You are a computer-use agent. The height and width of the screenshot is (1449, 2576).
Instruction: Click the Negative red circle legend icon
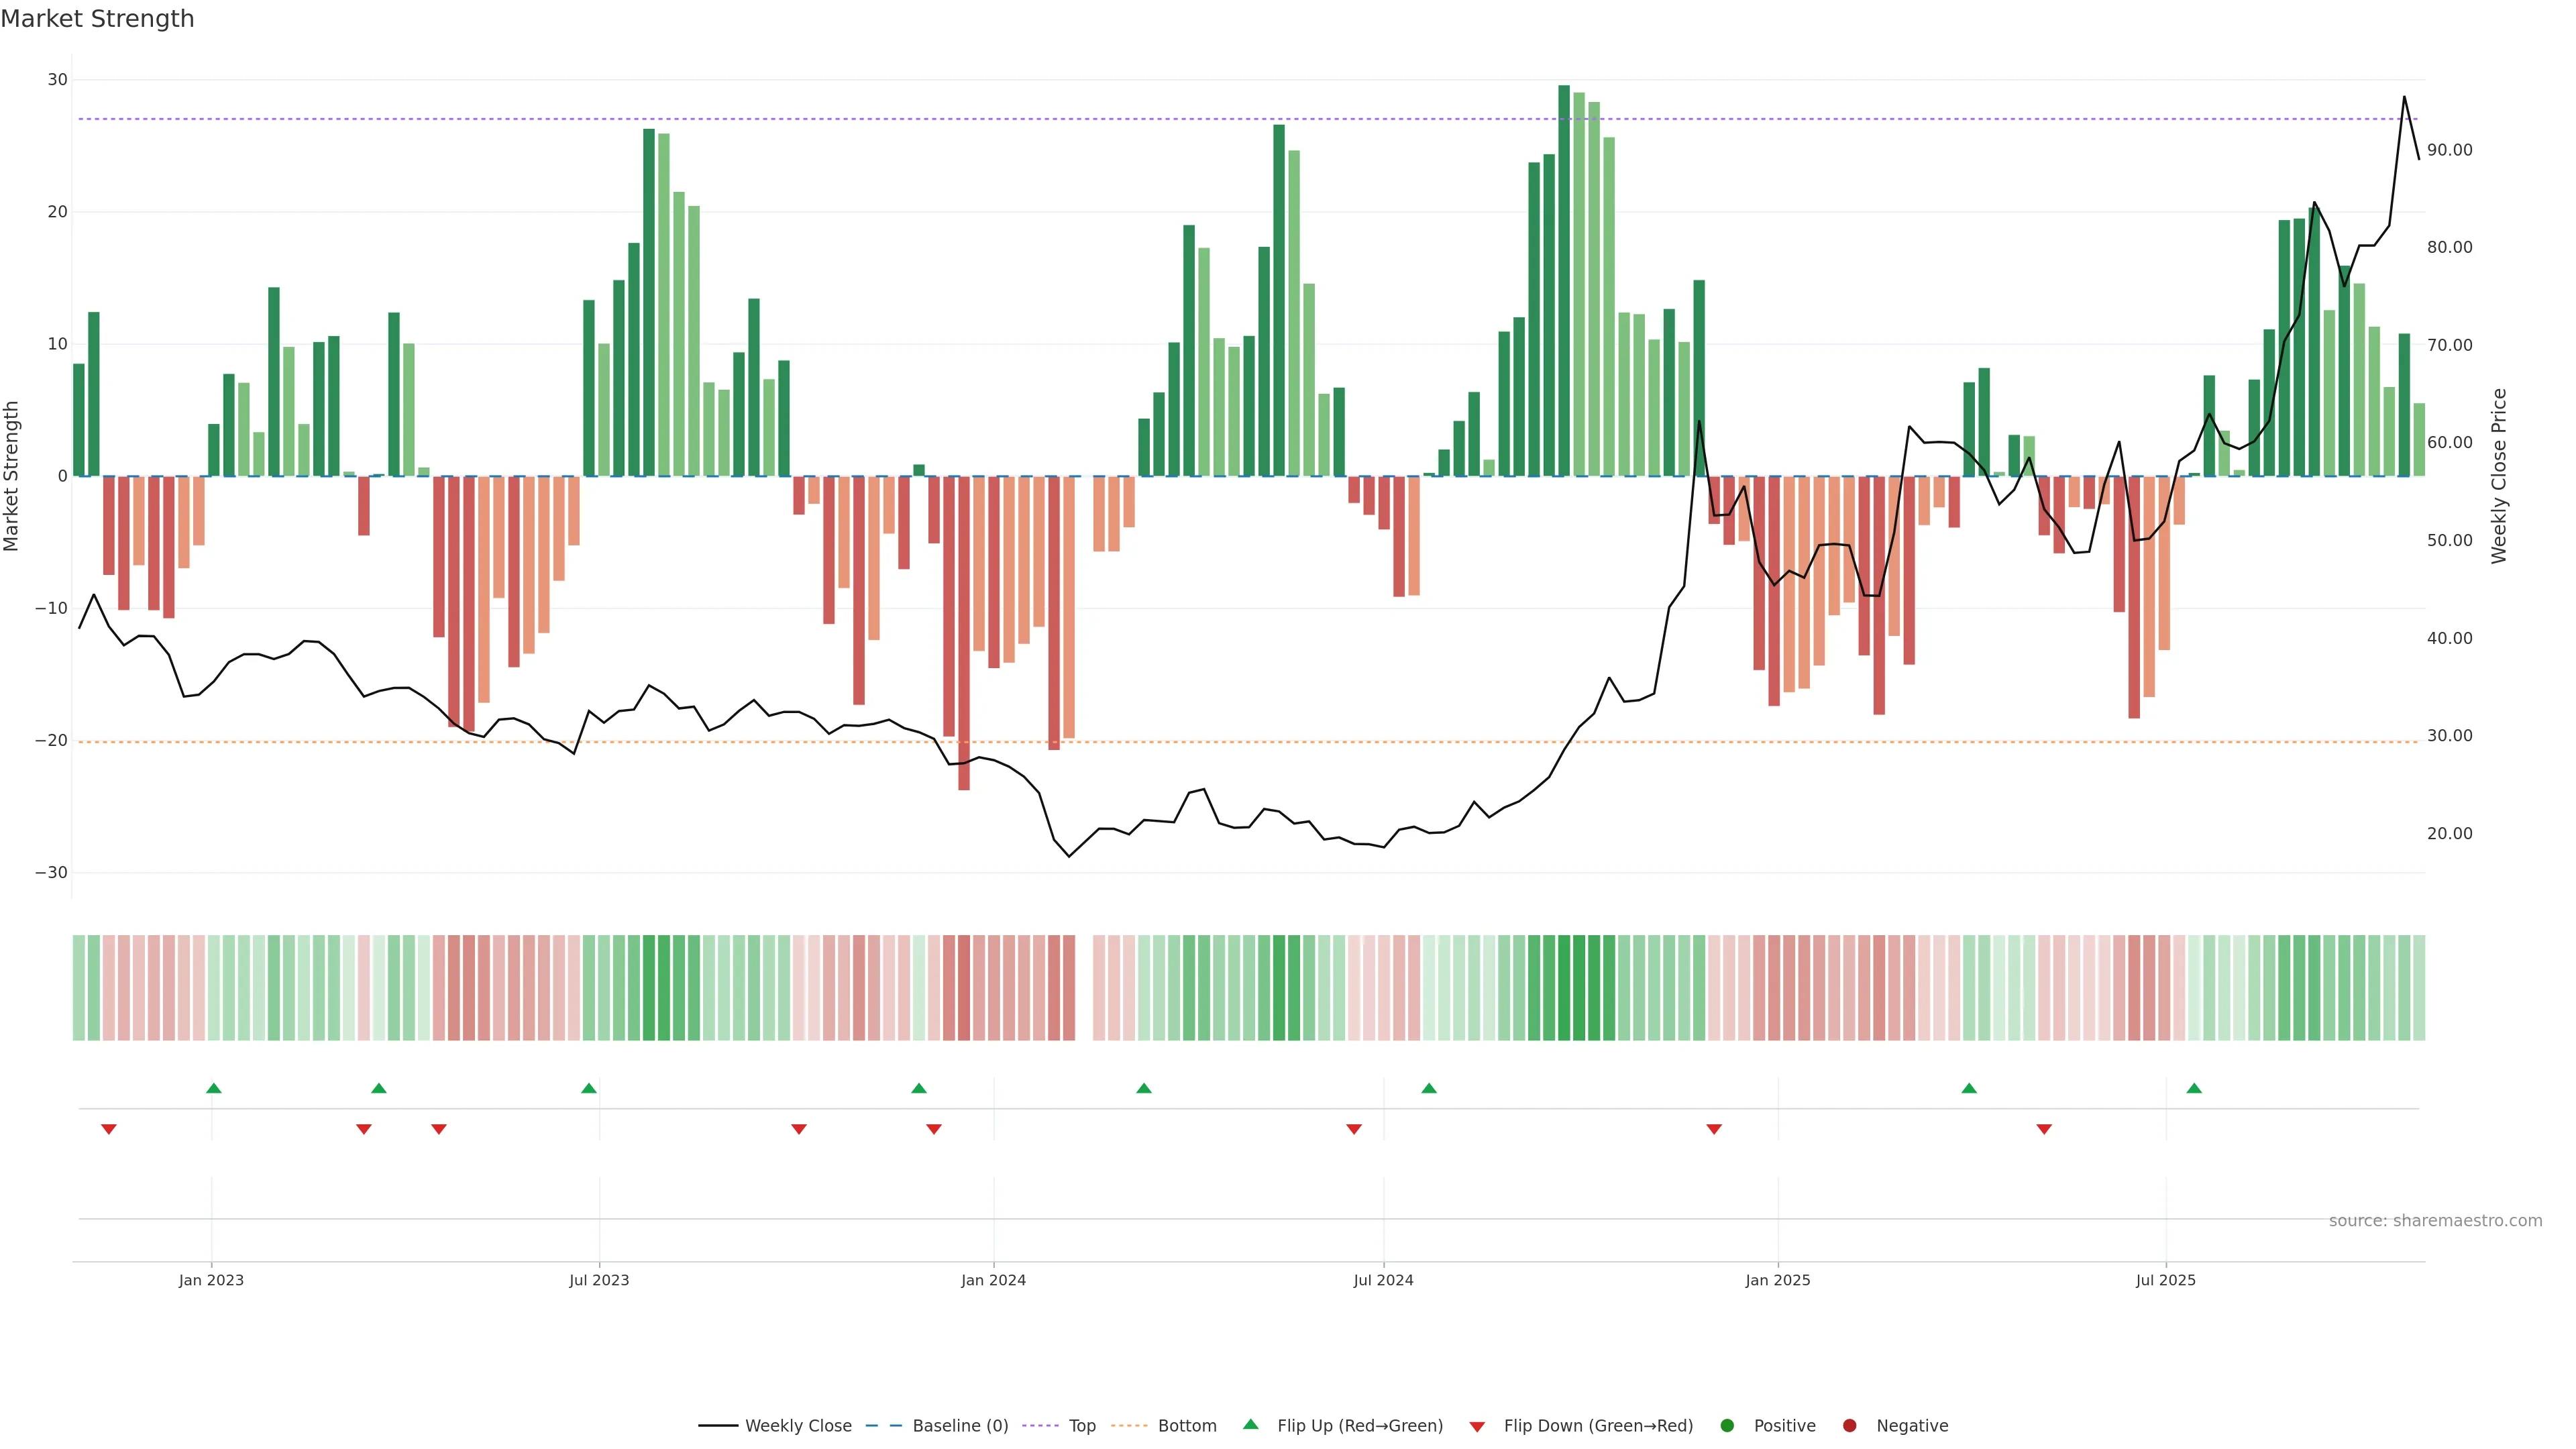[x=1849, y=1426]
